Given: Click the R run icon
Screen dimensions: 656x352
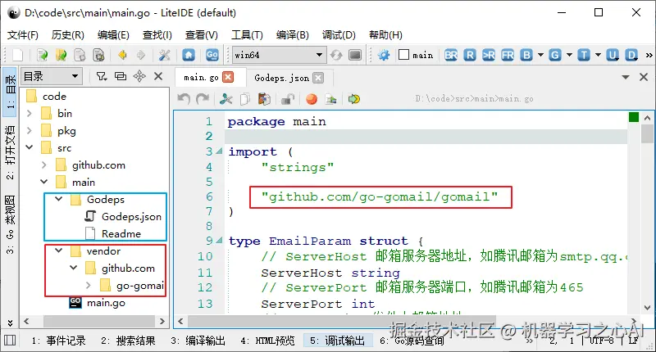Looking at the screenshot, I should click(x=470, y=55).
